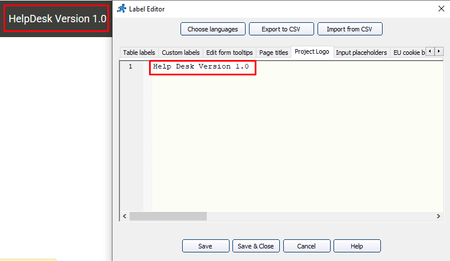Image resolution: width=450 pixels, height=261 pixels.
Task: Close the Label Editor dialog
Action: 441,9
